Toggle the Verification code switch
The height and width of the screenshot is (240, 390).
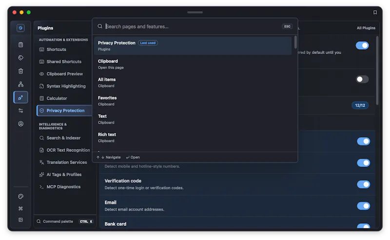pos(363,185)
